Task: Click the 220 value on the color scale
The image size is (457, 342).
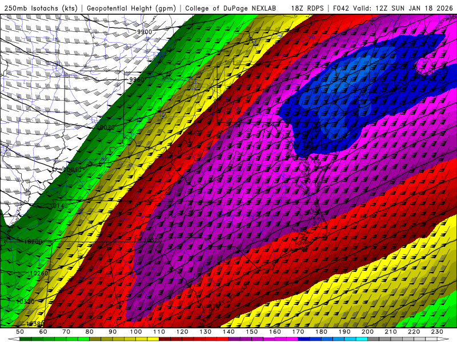Action: point(414,332)
